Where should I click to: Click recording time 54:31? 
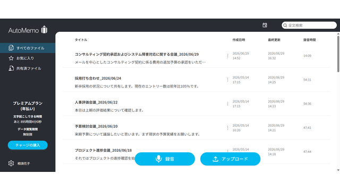[307, 80]
